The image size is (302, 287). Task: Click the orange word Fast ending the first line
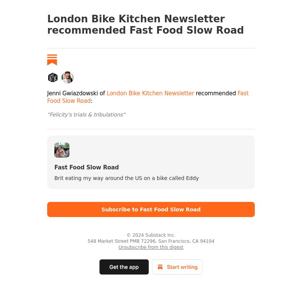(x=243, y=93)
